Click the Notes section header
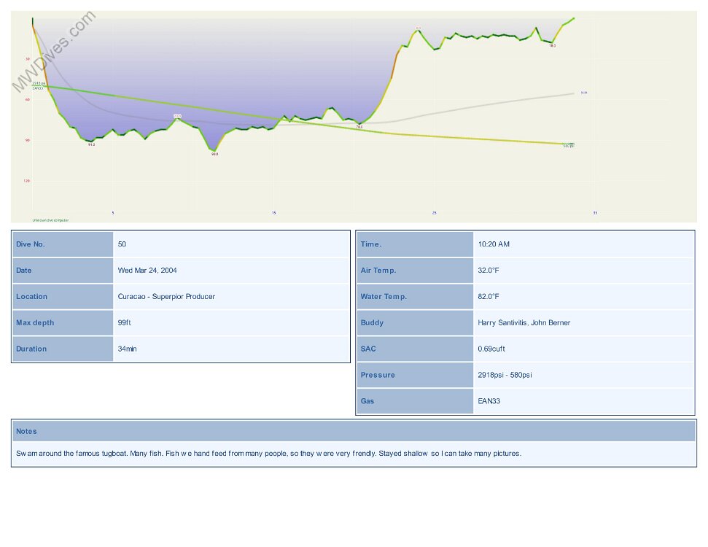Screen dimensions: 708x547 [x=26, y=432]
